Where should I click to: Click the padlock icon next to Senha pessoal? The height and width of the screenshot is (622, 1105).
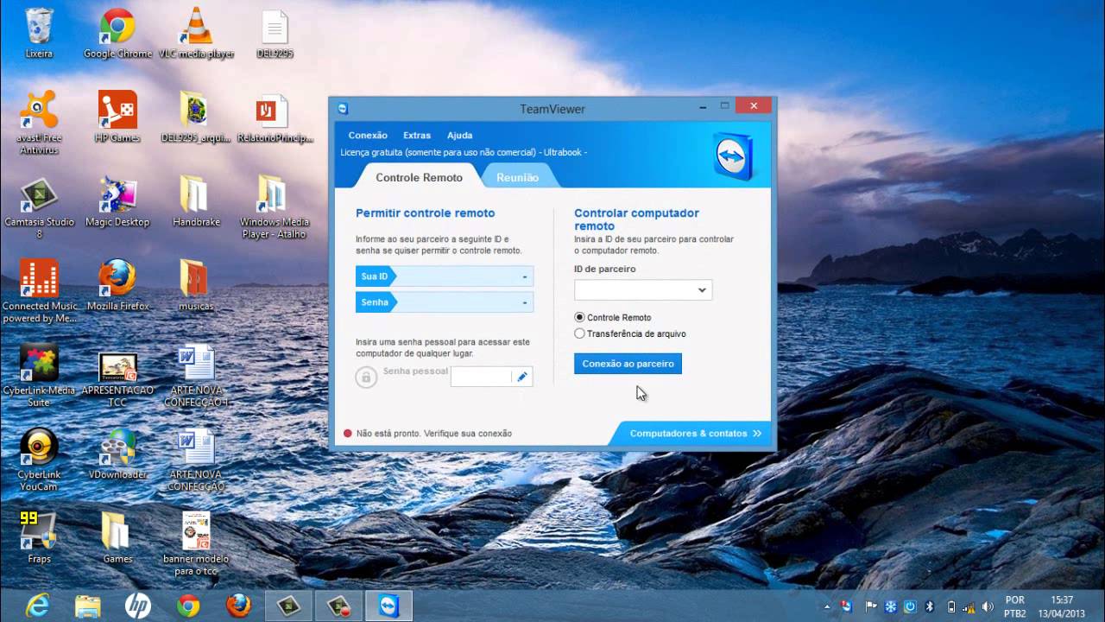366,378
